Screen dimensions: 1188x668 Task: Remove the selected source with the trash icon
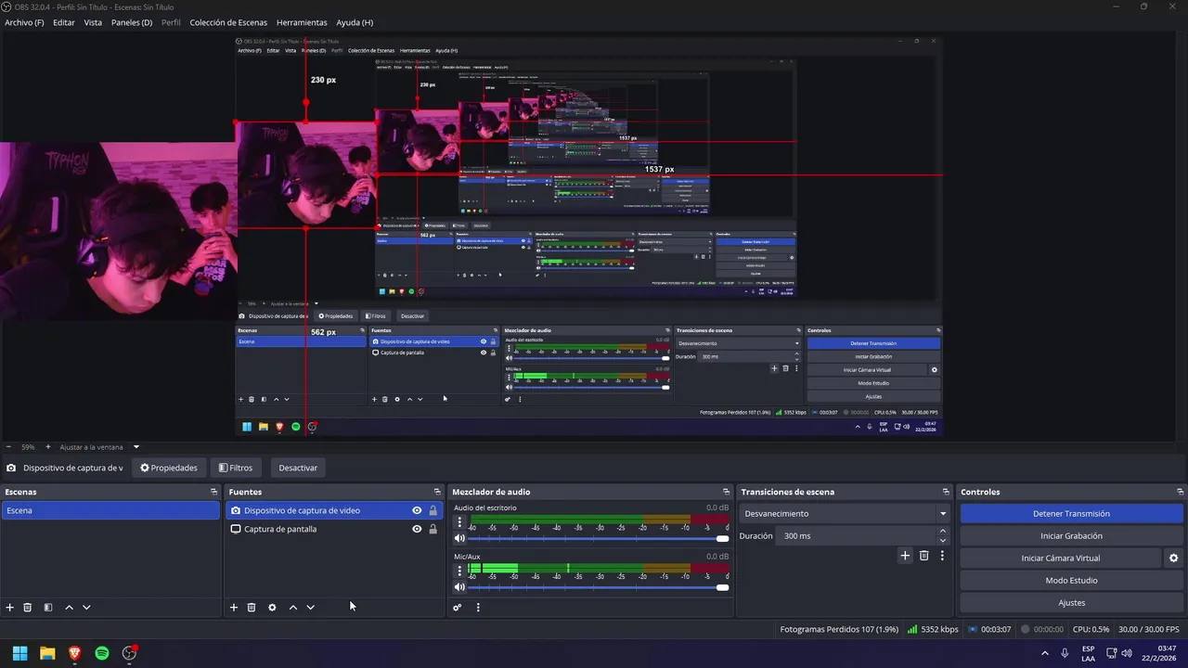point(252,608)
